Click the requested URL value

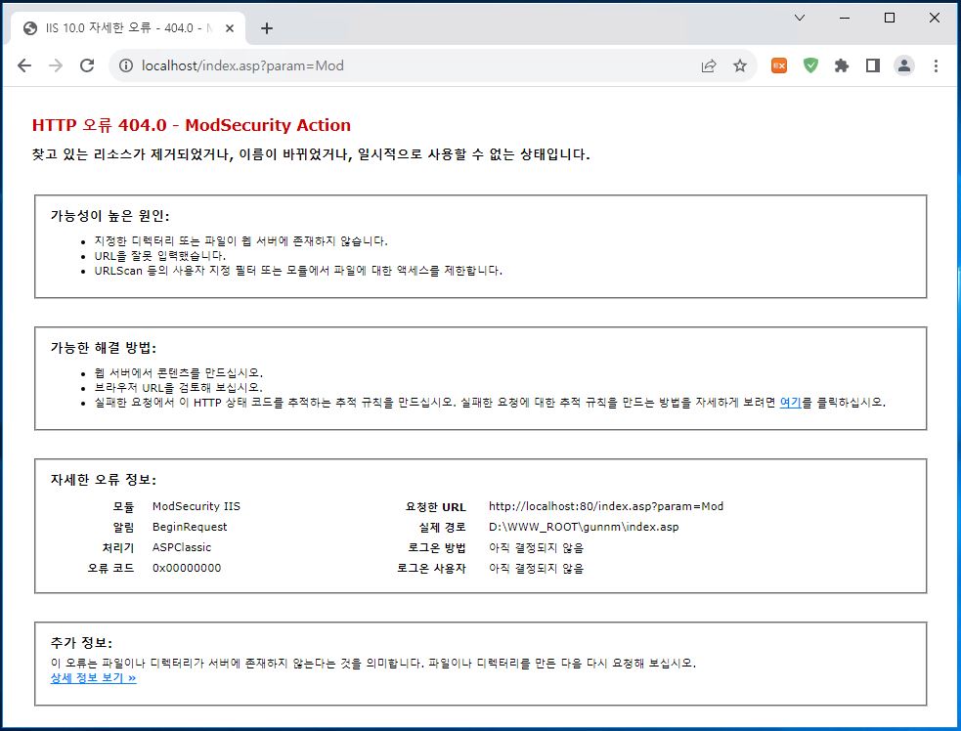[x=605, y=506]
